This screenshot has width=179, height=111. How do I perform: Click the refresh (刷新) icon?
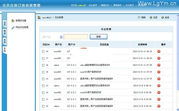139,17
